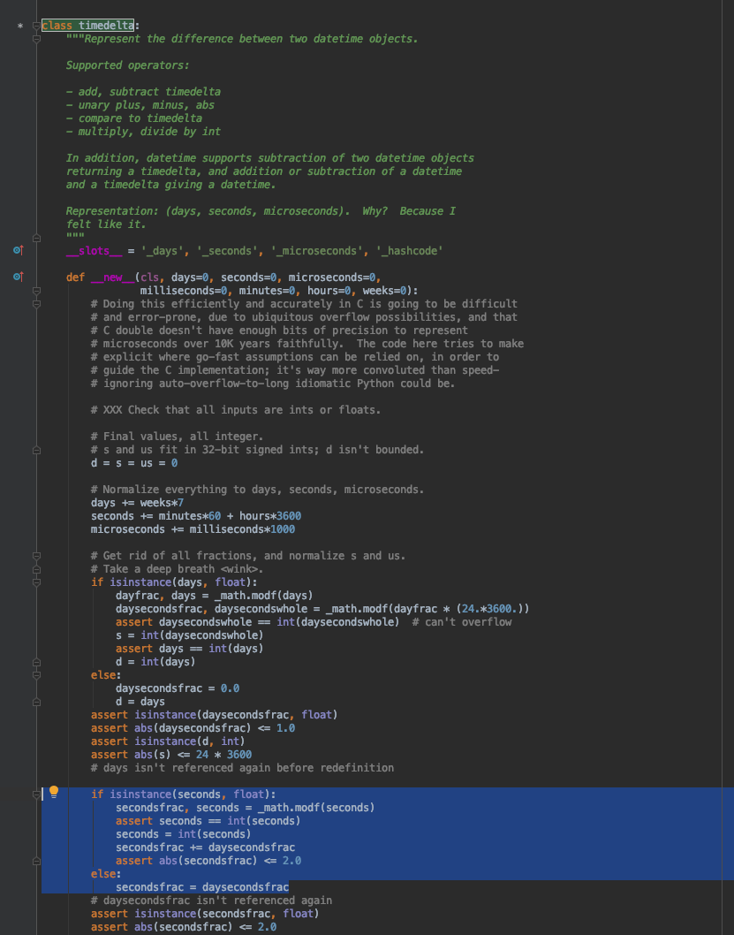Viewport: 734px width, 935px height.
Task: Click 'assert isinstance(d, int)' line
Action: click(168, 741)
